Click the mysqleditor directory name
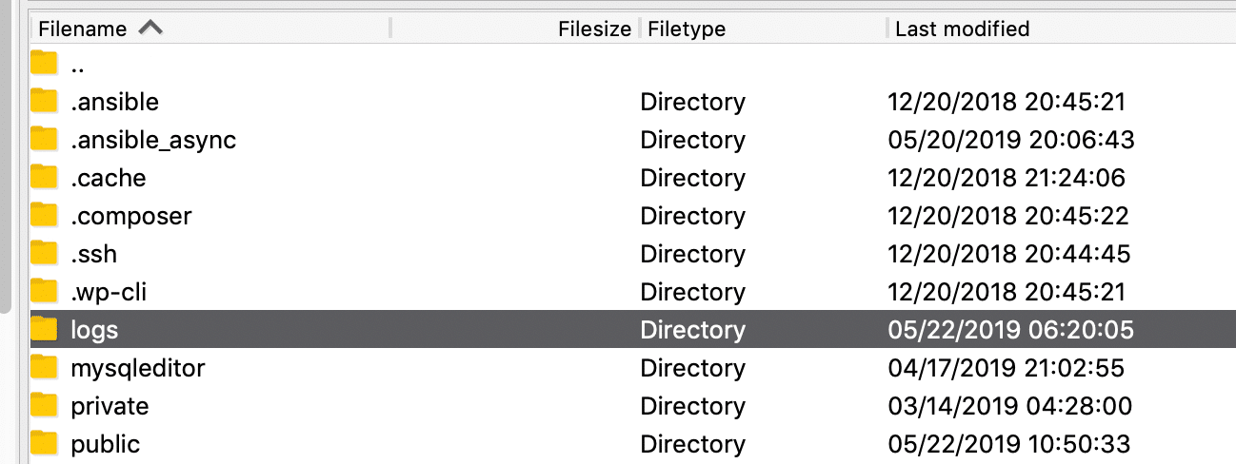1236x464 pixels. pos(137,368)
